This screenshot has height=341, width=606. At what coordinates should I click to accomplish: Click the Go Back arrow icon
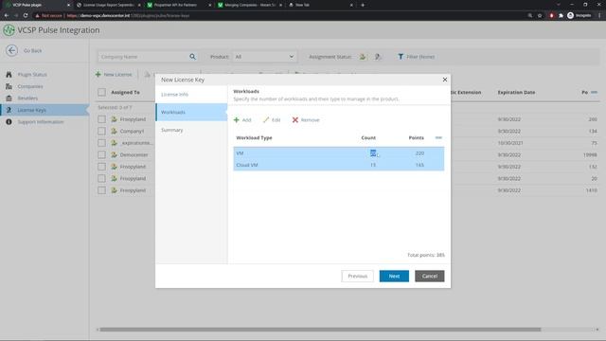(x=11, y=50)
